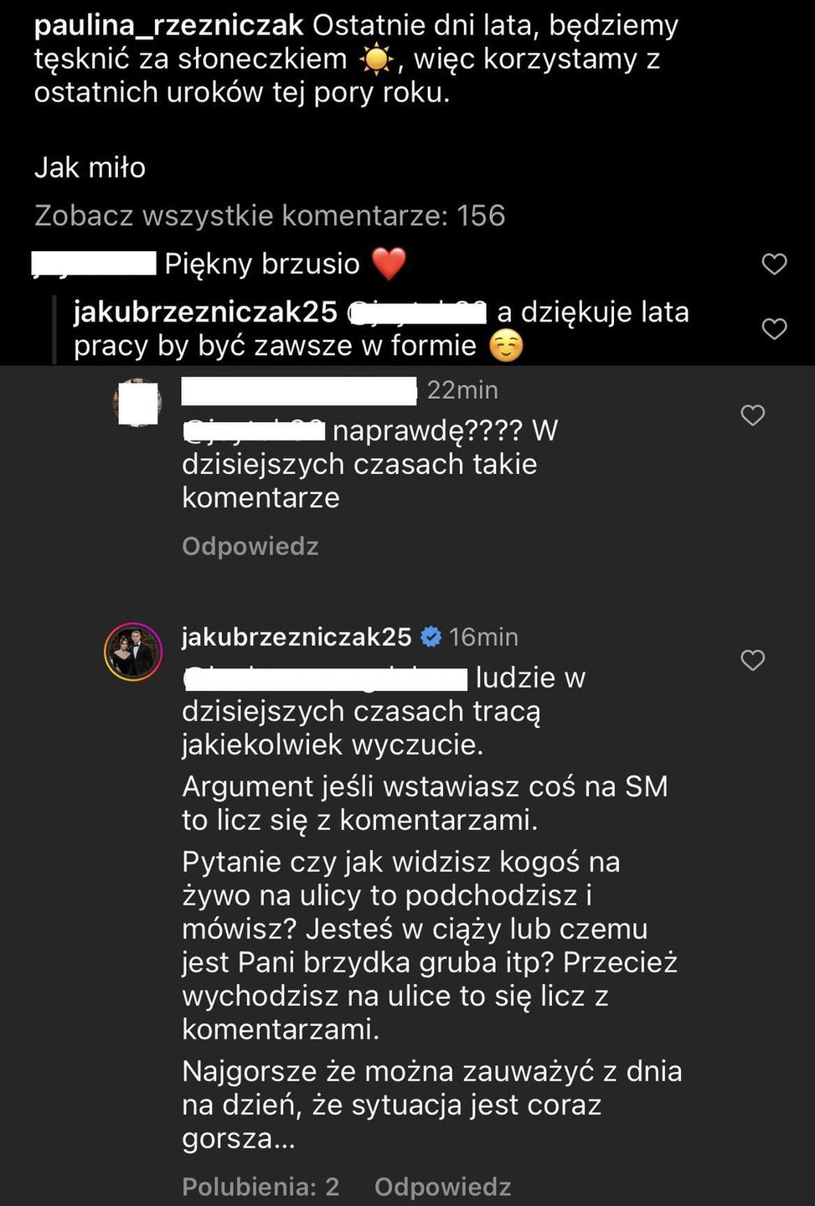This screenshot has width=815, height=1206.
Task: Open the 22min commenter's hidden avatar
Action: coord(137,404)
